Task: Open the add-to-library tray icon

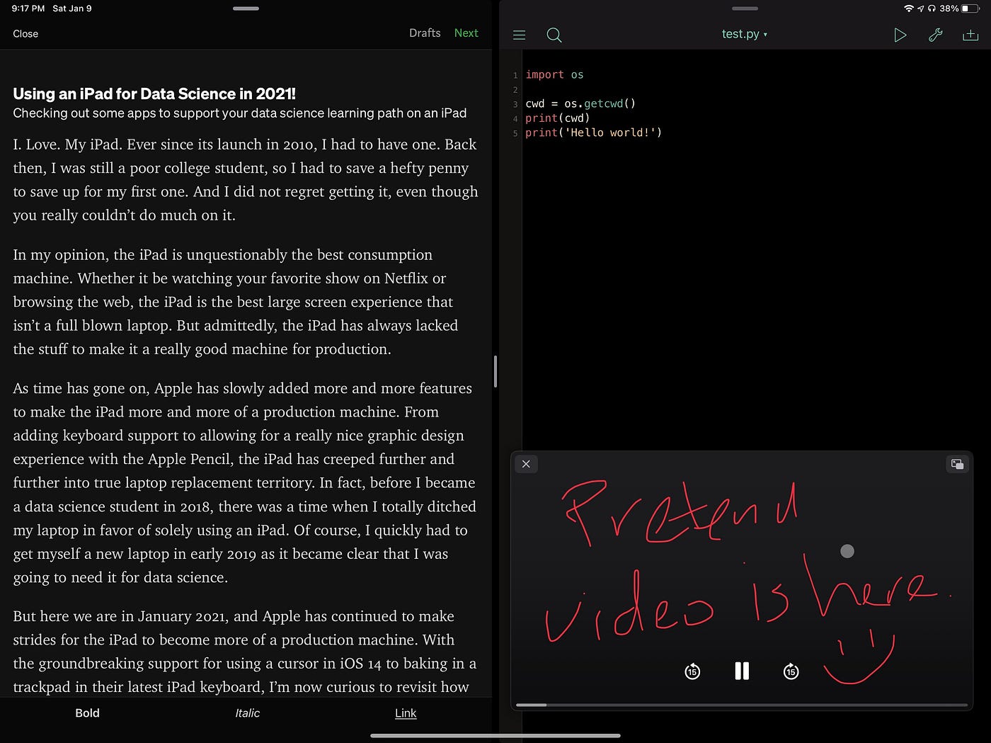Action: pyautogui.click(x=970, y=35)
